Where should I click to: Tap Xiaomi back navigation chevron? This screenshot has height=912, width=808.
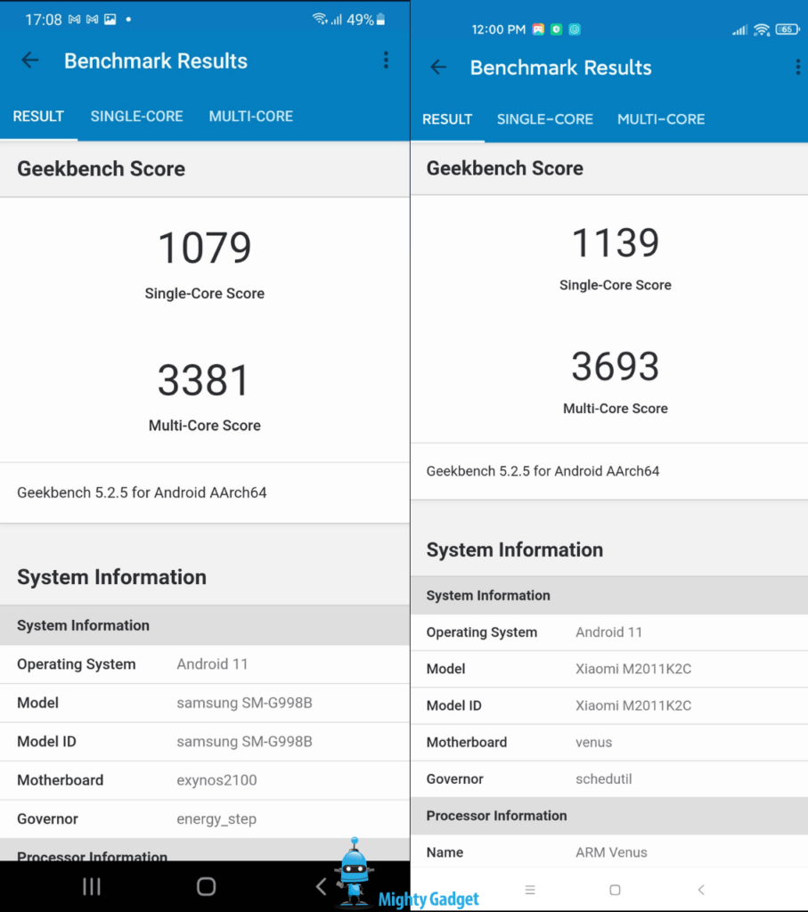(701, 890)
